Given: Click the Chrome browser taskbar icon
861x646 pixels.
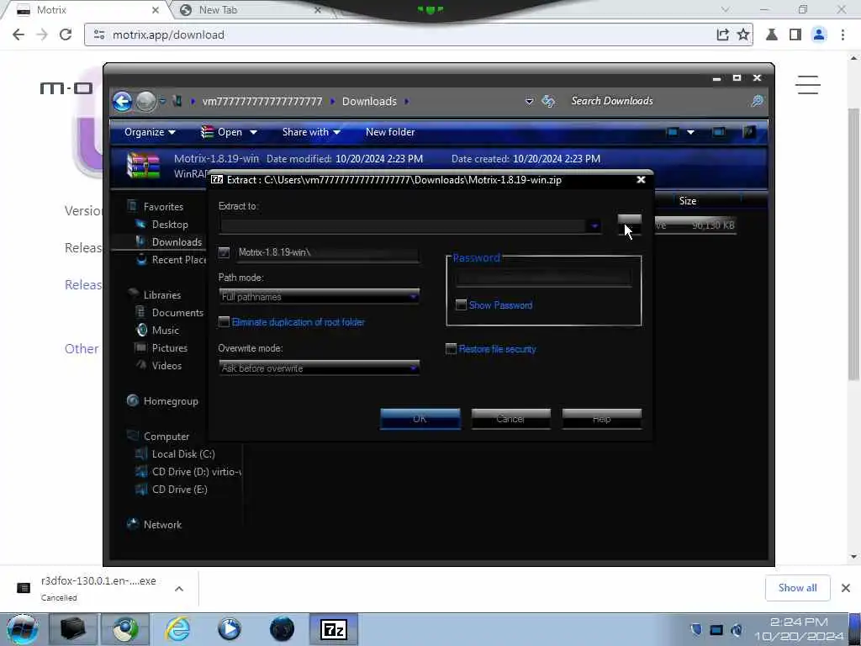Looking at the screenshot, I should coord(126,629).
